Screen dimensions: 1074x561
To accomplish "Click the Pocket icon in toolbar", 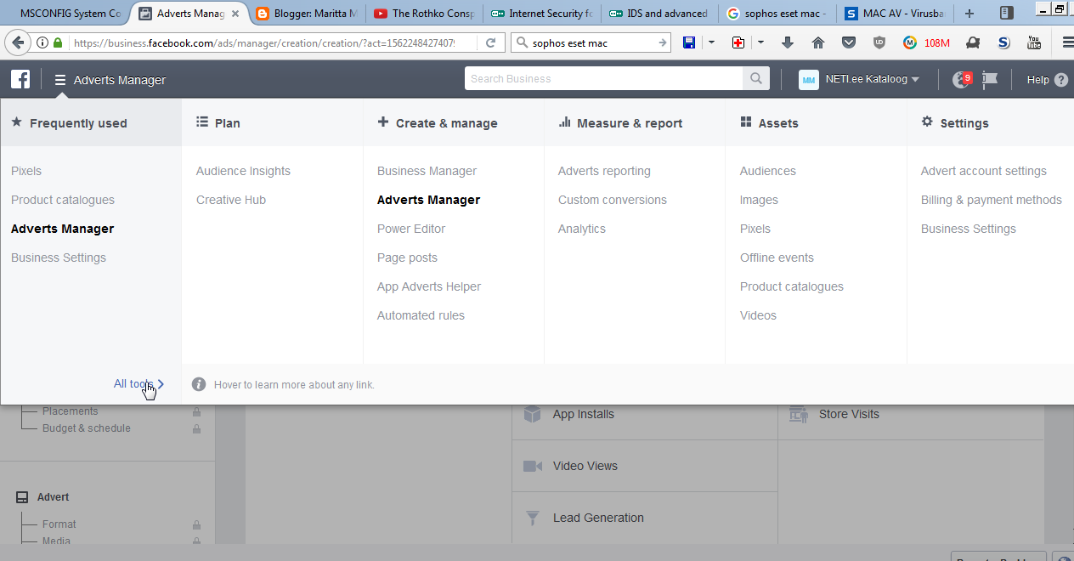I will click(848, 42).
